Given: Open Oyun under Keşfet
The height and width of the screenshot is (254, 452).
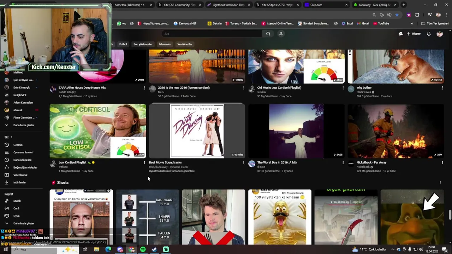Looking at the screenshot, I should pyautogui.click(x=16, y=216).
